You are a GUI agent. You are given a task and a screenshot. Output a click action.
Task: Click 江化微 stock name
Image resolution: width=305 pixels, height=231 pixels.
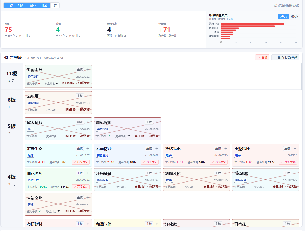171,224
